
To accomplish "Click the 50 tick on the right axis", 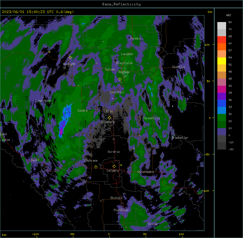I will (x=208, y=81).
